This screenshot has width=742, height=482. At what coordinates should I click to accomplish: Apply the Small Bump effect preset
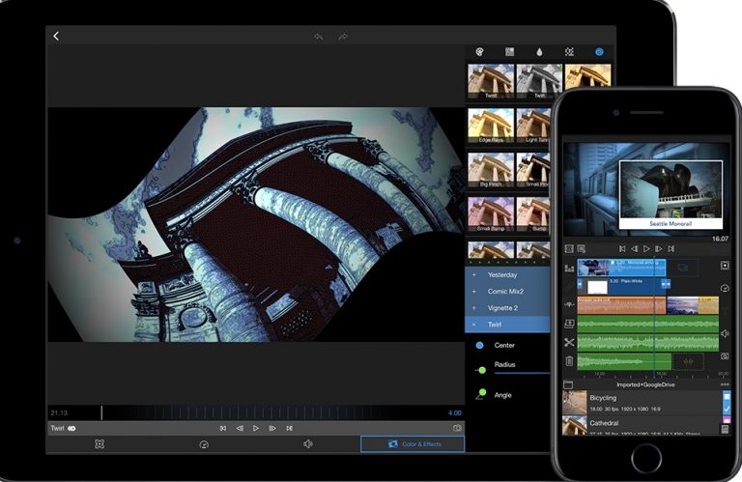click(491, 214)
